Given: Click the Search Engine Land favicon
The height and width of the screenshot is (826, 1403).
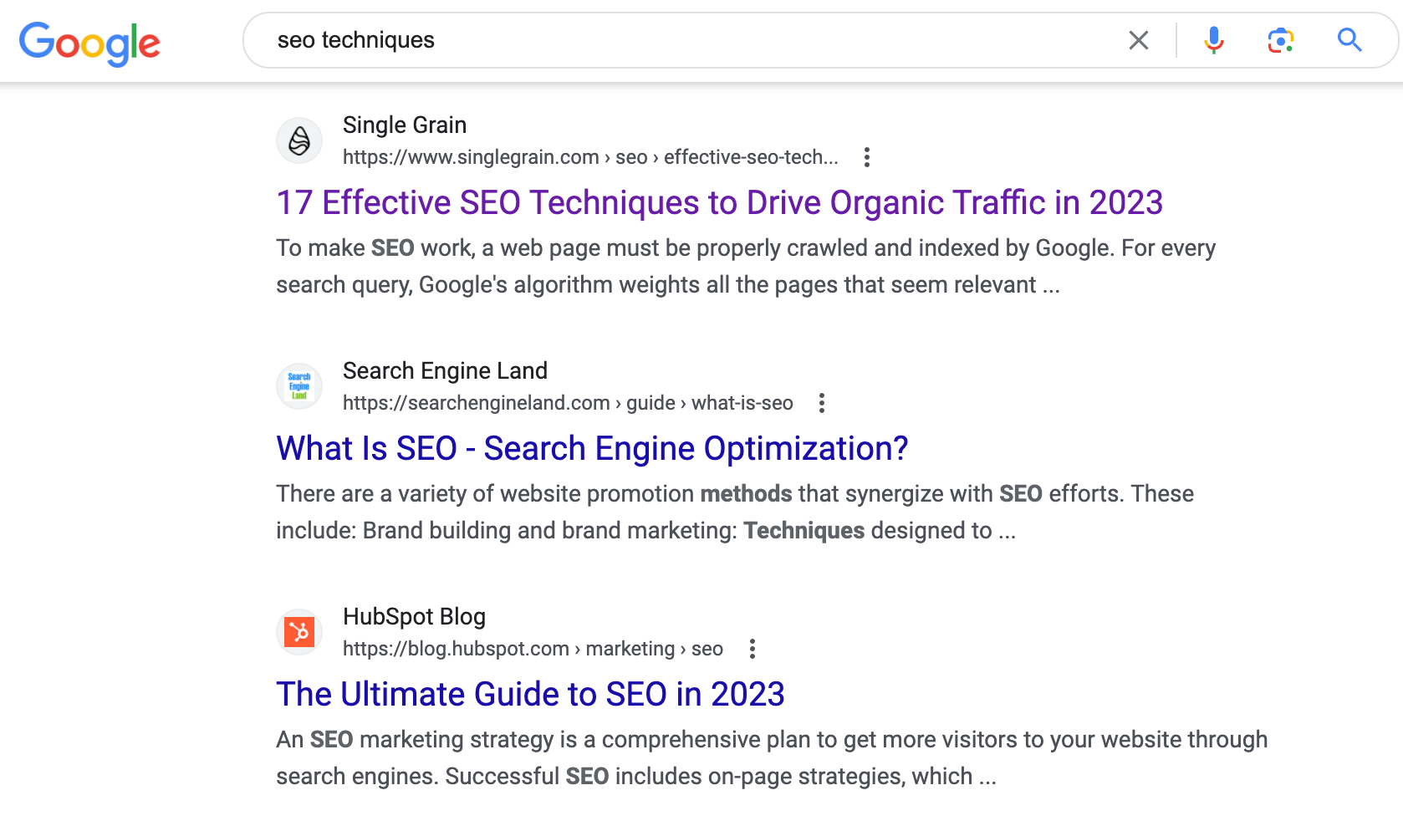Looking at the screenshot, I should coord(299,386).
